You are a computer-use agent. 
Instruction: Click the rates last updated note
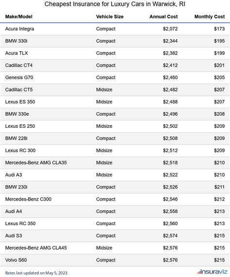(x=36, y=273)
